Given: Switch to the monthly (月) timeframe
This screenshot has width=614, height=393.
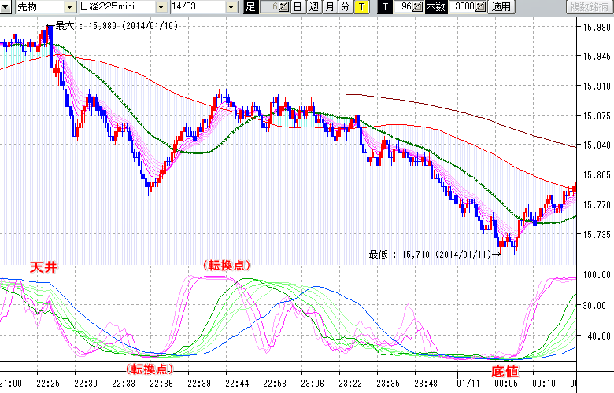Looking at the screenshot, I should click(329, 7).
